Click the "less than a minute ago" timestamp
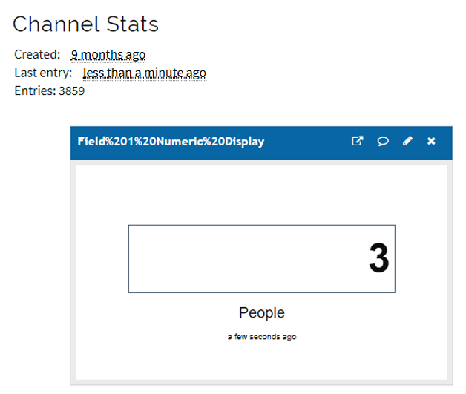 coord(144,73)
